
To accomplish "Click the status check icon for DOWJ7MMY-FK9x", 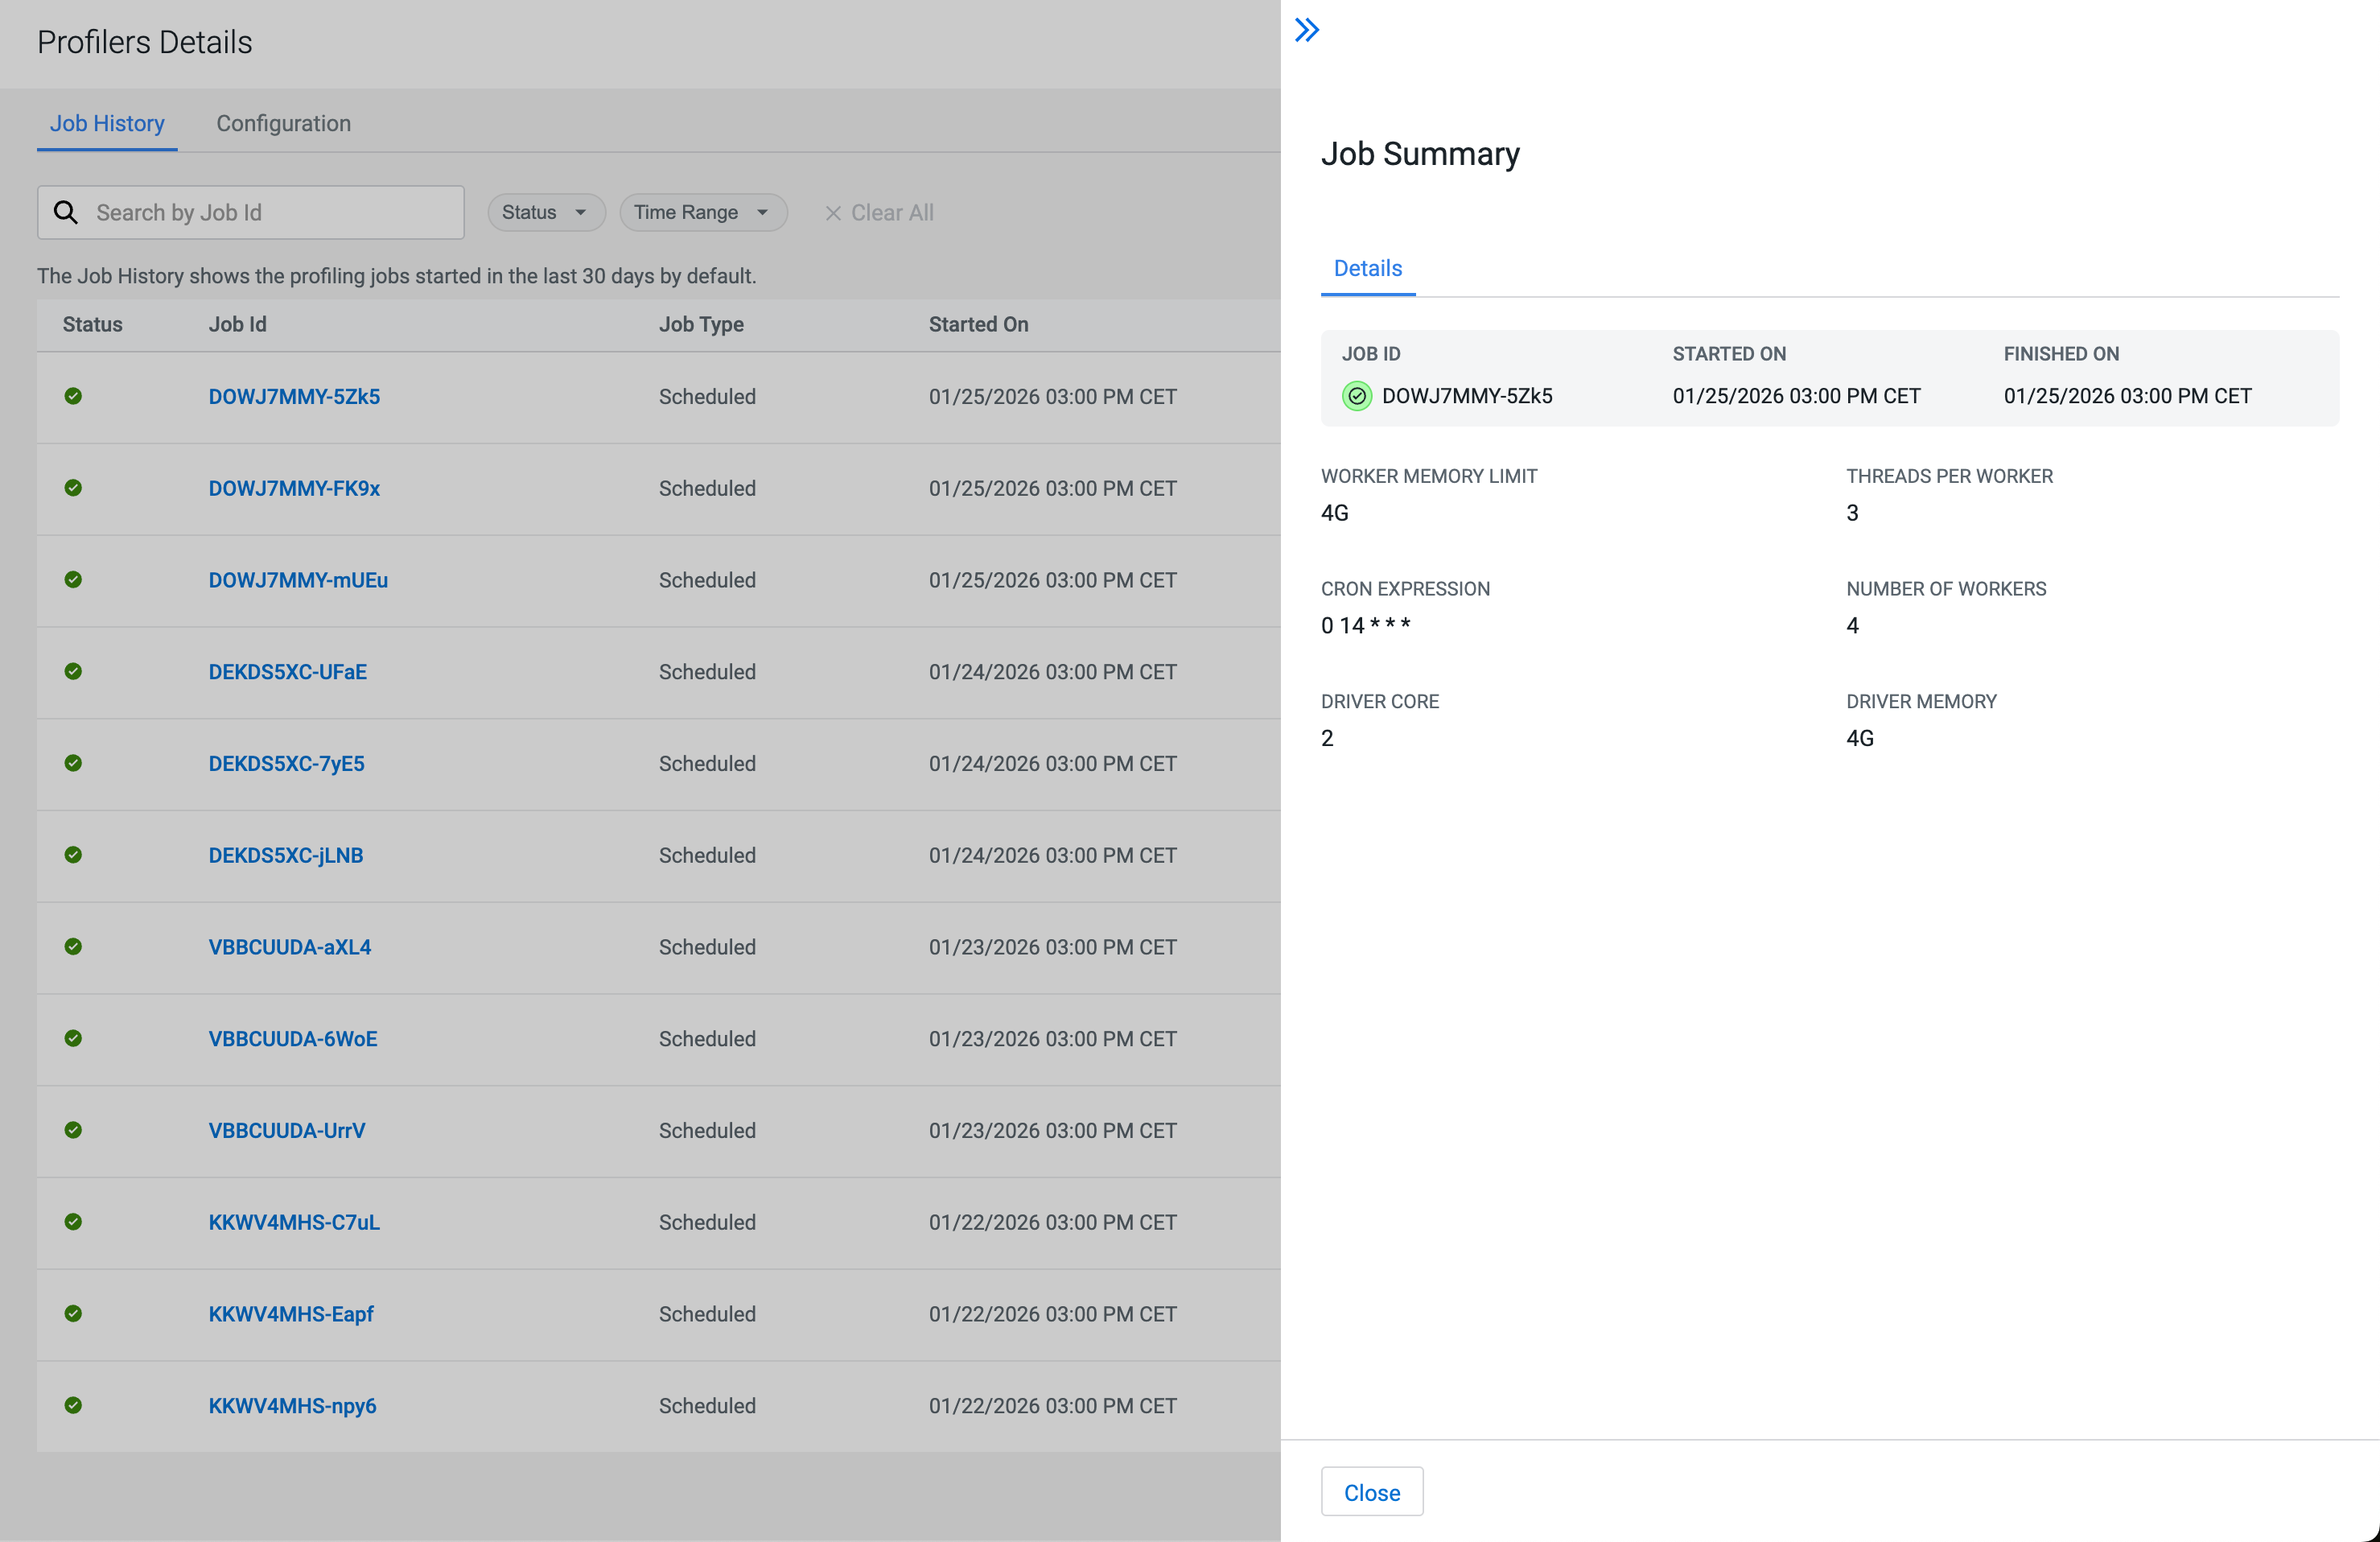I will coord(73,488).
